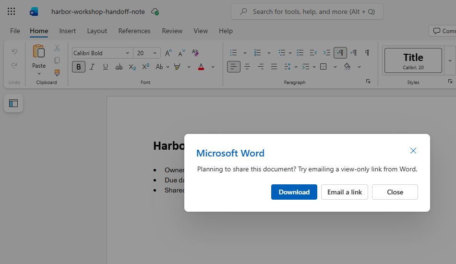Toggle Bold formatting
The image size is (456, 264).
[x=79, y=67]
